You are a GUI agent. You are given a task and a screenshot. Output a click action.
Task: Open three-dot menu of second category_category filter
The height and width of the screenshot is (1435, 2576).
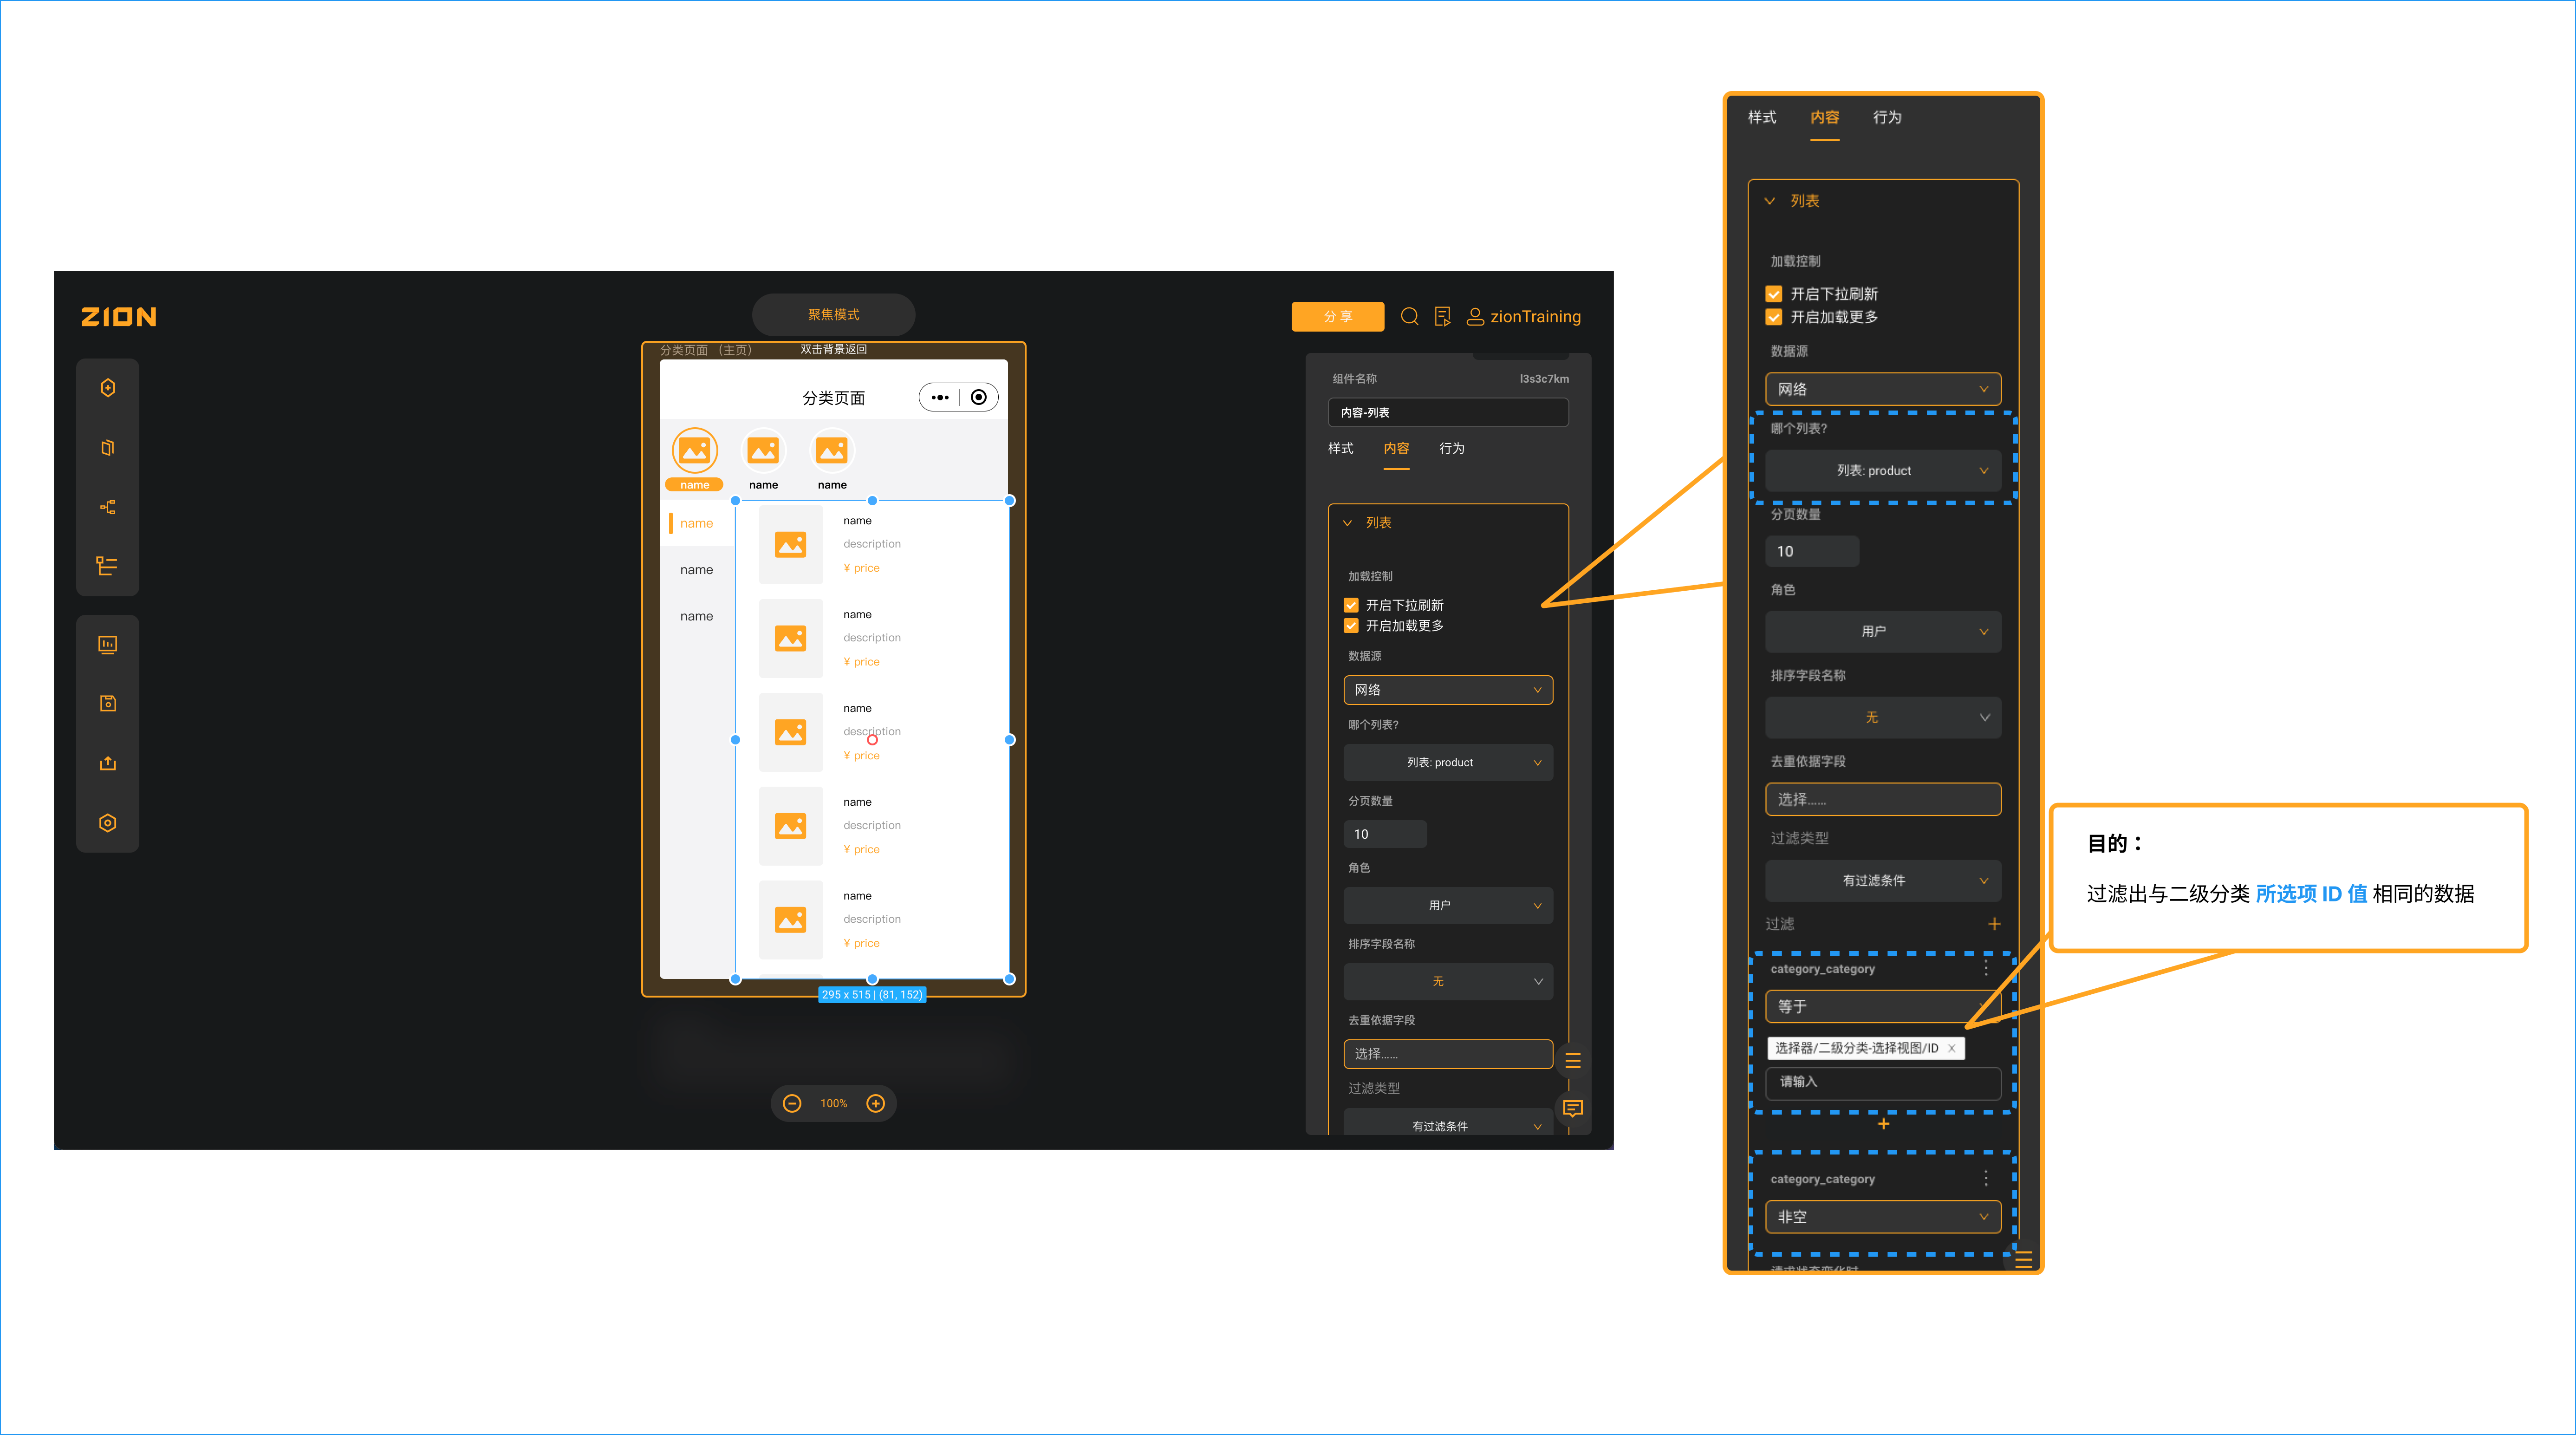[1986, 1178]
